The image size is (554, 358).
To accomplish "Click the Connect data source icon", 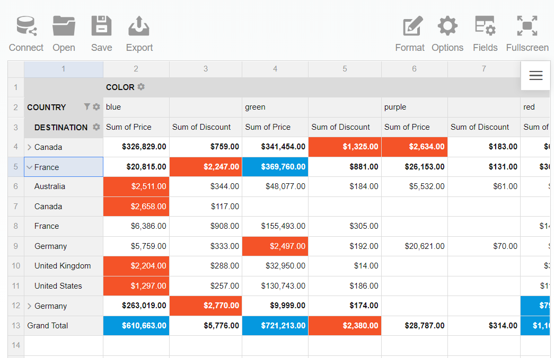I will (x=26, y=26).
